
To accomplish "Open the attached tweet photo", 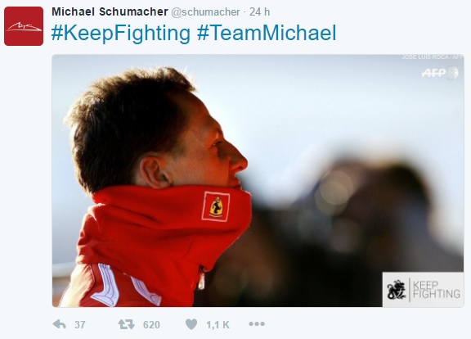I will tap(258, 181).
